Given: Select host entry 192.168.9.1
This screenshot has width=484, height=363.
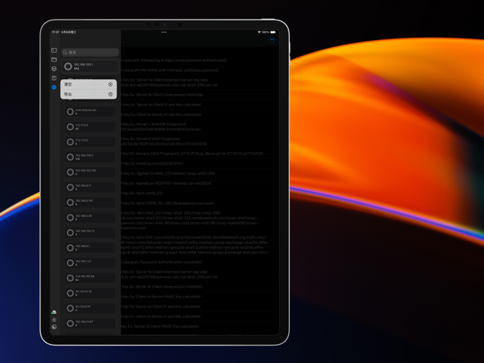Looking at the screenshot, I should coord(90,248).
